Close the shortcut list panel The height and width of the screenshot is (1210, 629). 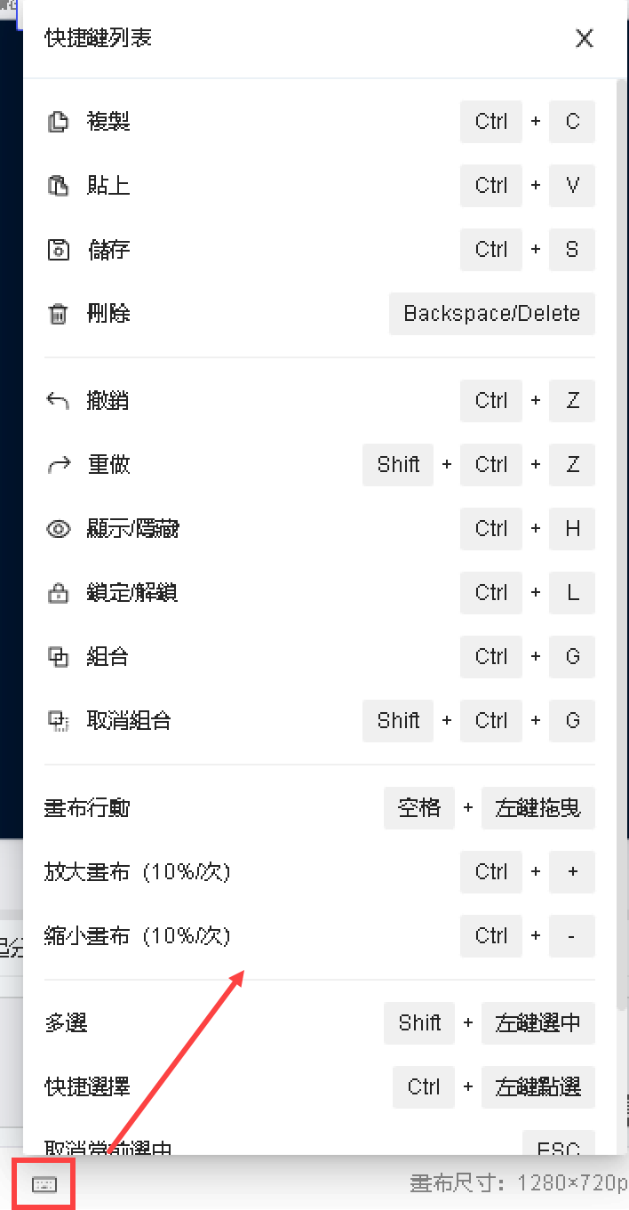click(x=584, y=38)
